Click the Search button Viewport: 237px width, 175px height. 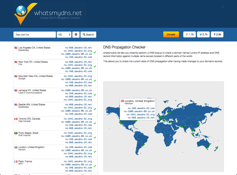[x=88, y=34]
